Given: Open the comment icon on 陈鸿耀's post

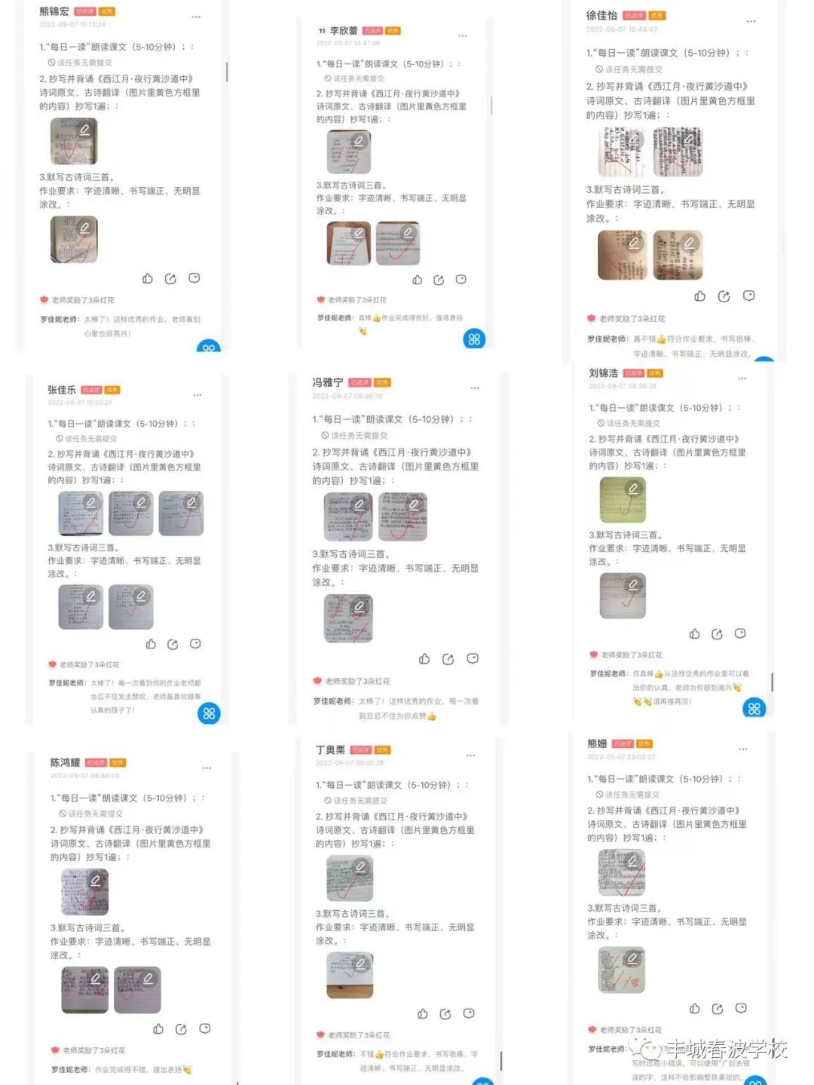Looking at the screenshot, I should click(204, 1028).
